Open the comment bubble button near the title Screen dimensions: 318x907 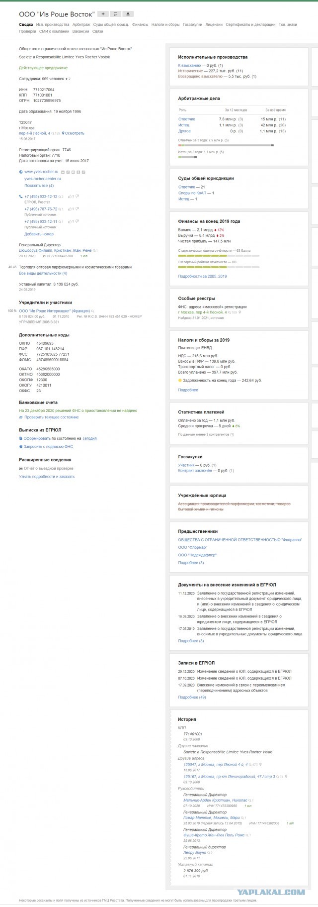click(116, 14)
